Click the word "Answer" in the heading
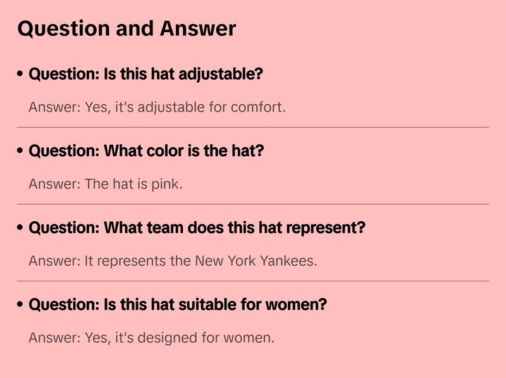The image size is (506, 378). tap(198, 28)
